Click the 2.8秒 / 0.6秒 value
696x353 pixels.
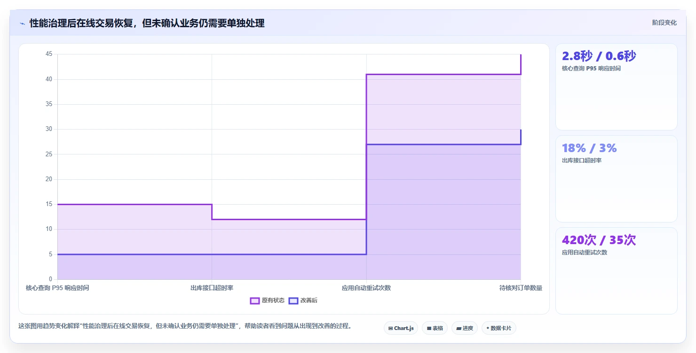(599, 56)
